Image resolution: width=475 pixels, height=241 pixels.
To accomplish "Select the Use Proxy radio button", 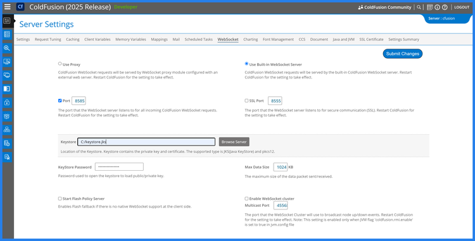I will tap(60, 64).
